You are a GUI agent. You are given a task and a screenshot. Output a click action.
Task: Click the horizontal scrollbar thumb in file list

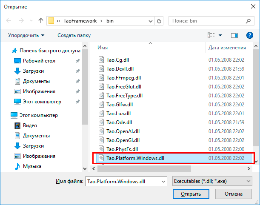pyautogui.click(x=144, y=169)
